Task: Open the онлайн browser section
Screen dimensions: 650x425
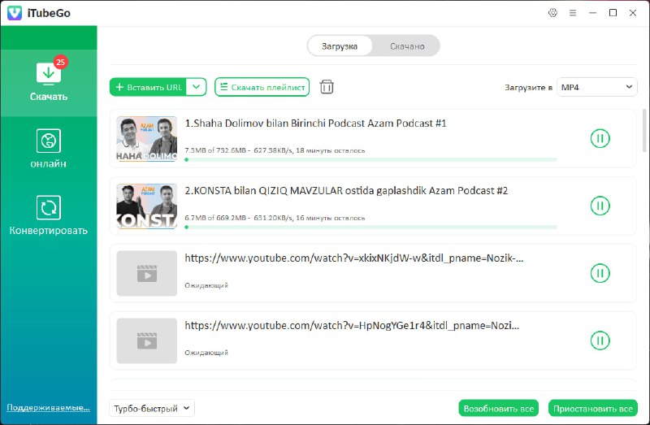Action: coord(49,149)
